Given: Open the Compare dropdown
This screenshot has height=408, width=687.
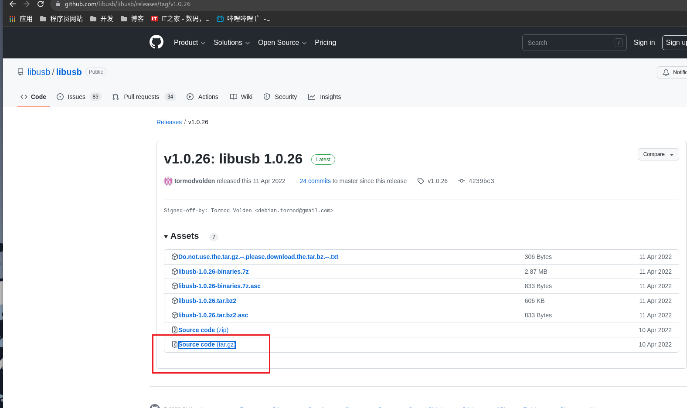Looking at the screenshot, I should pyautogui.click(x=658, y=154).
